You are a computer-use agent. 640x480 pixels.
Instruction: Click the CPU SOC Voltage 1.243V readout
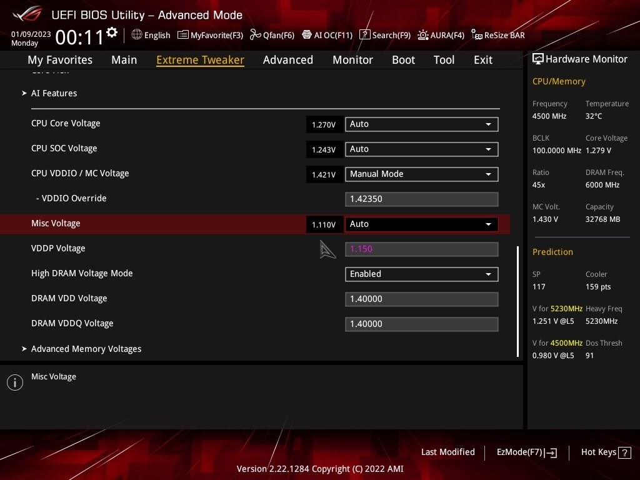click(324, 149)
